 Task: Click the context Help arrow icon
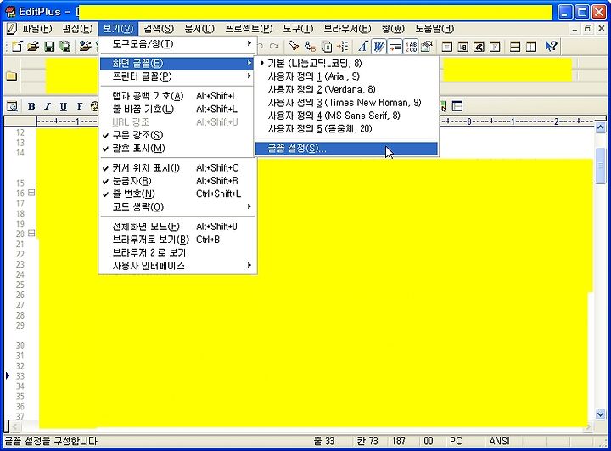tap(551, 47)
